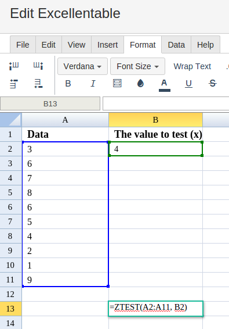Open the Verdana font dropdown
The width and height of the screenshot is (229, 329).
point(82,66)
